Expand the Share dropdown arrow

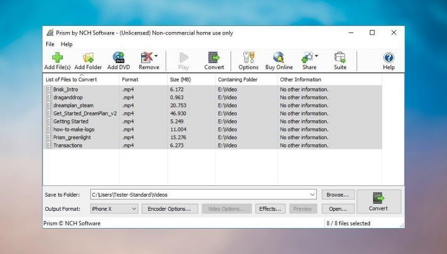coord(316,56)
